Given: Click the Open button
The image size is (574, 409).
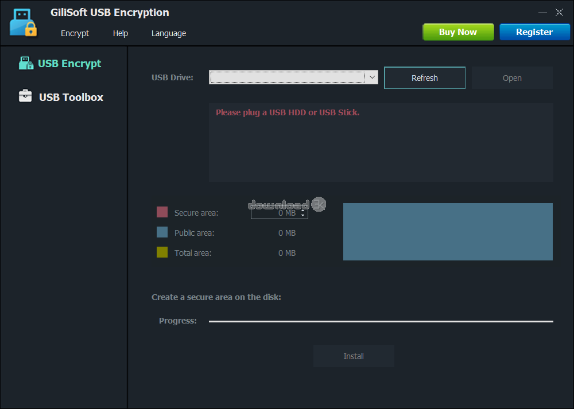Looking at the screenshot, I should [512, 78].
